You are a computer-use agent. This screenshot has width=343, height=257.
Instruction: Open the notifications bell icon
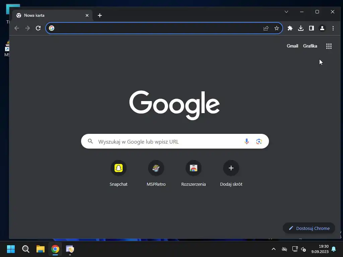click(x=334, y=249)
